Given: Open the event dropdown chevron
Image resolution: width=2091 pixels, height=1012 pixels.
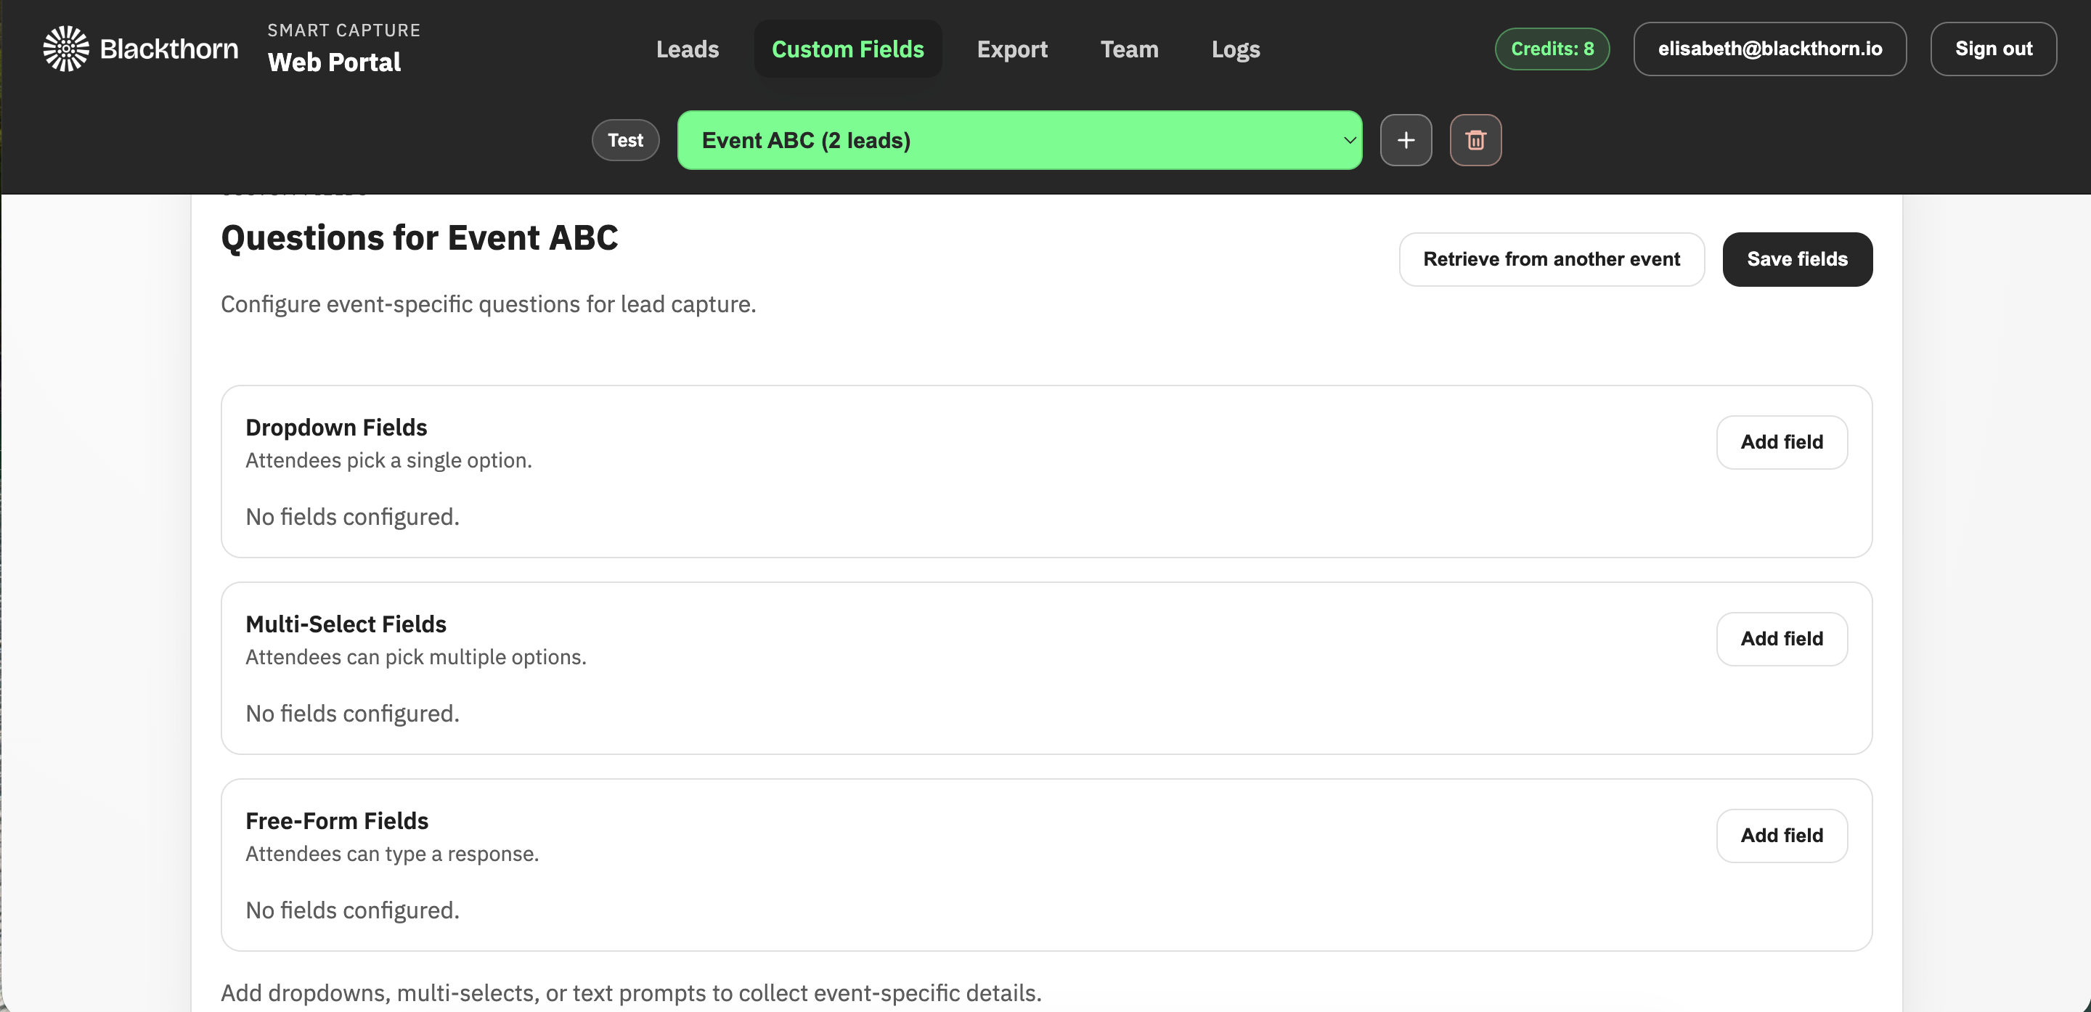Looking at the screenshot, I should (x=1349, y=139).
